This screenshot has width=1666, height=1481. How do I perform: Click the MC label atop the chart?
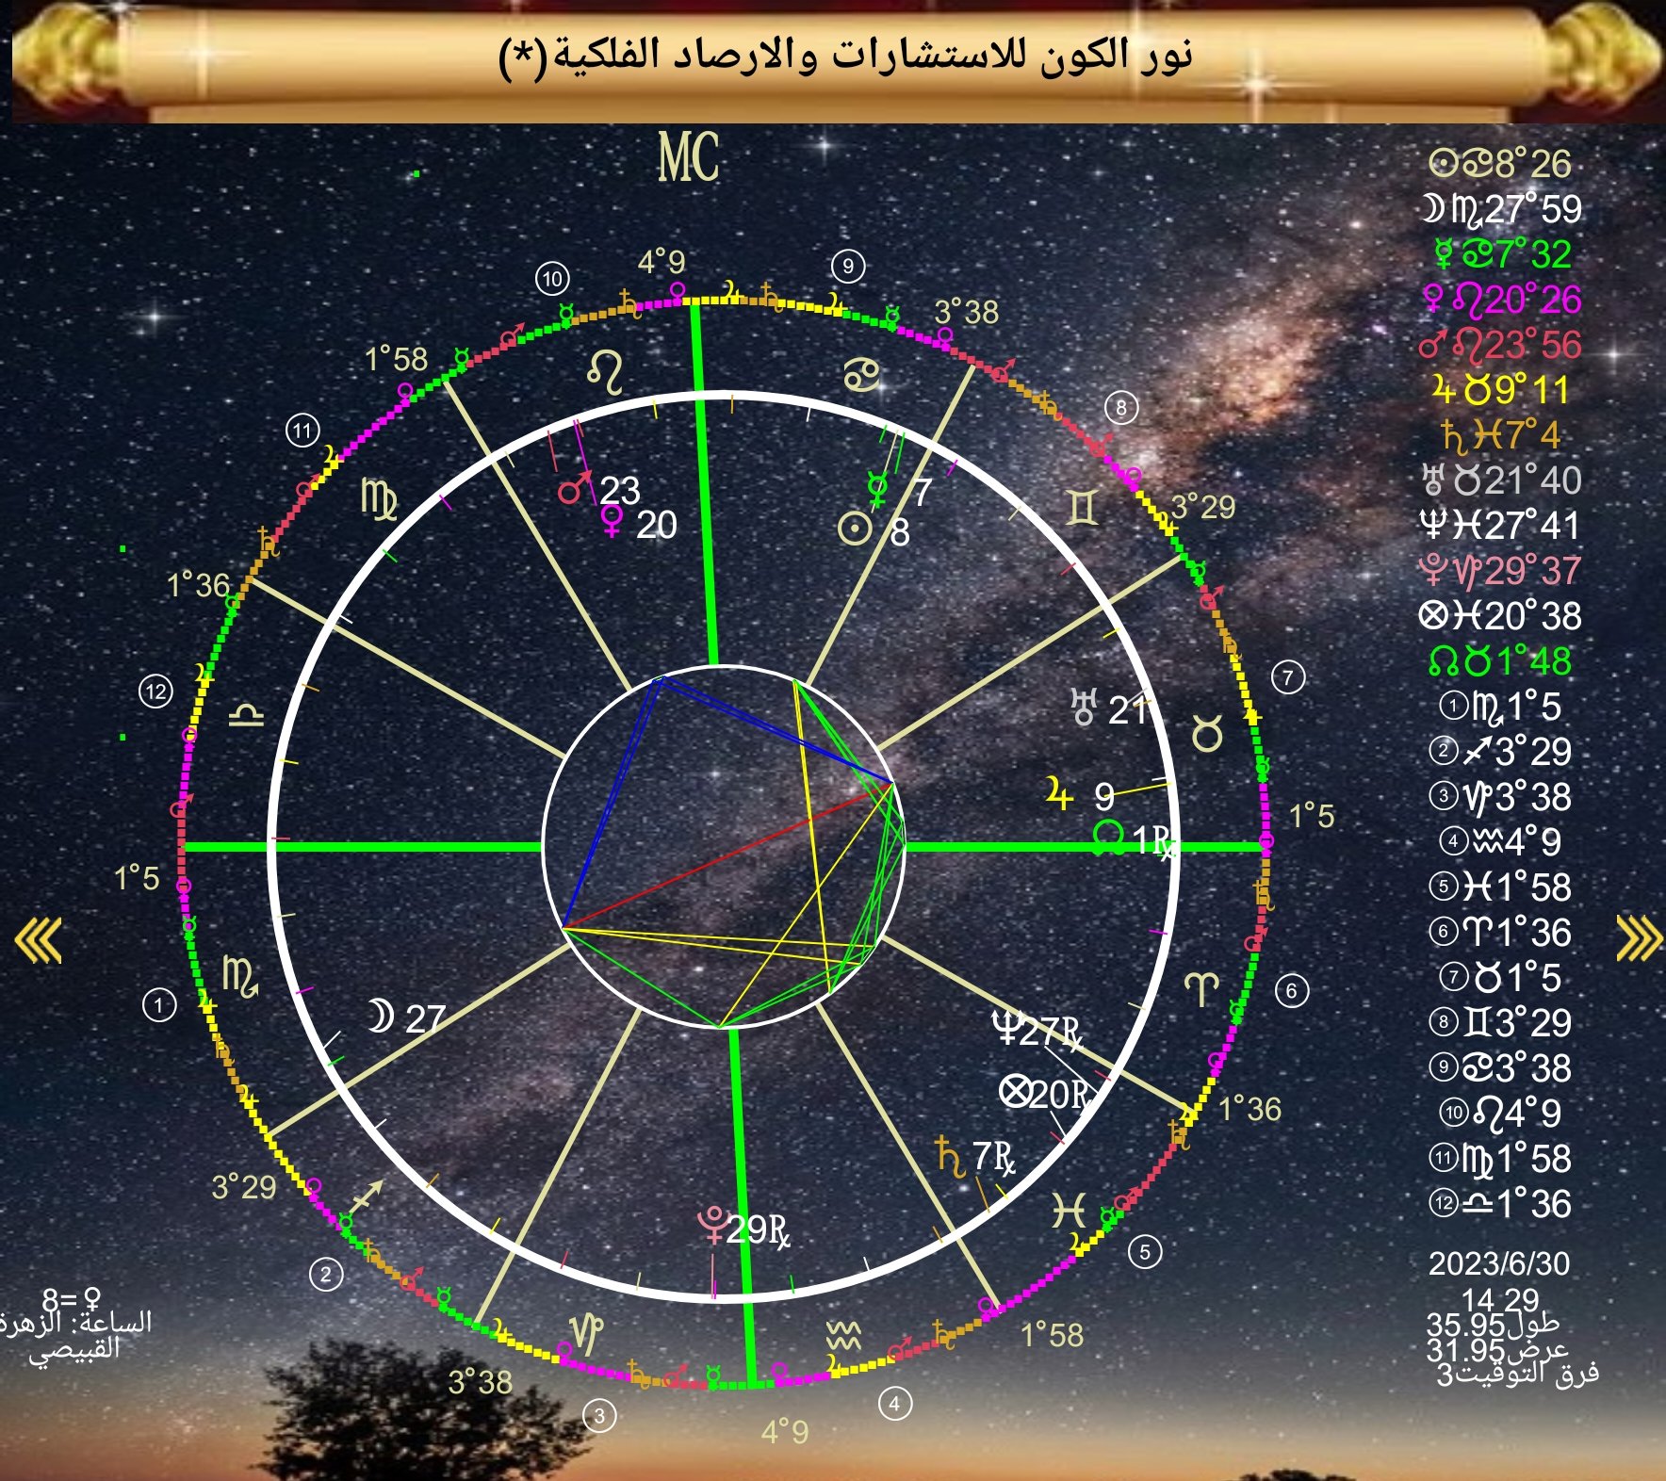click(x=689, y=158)
